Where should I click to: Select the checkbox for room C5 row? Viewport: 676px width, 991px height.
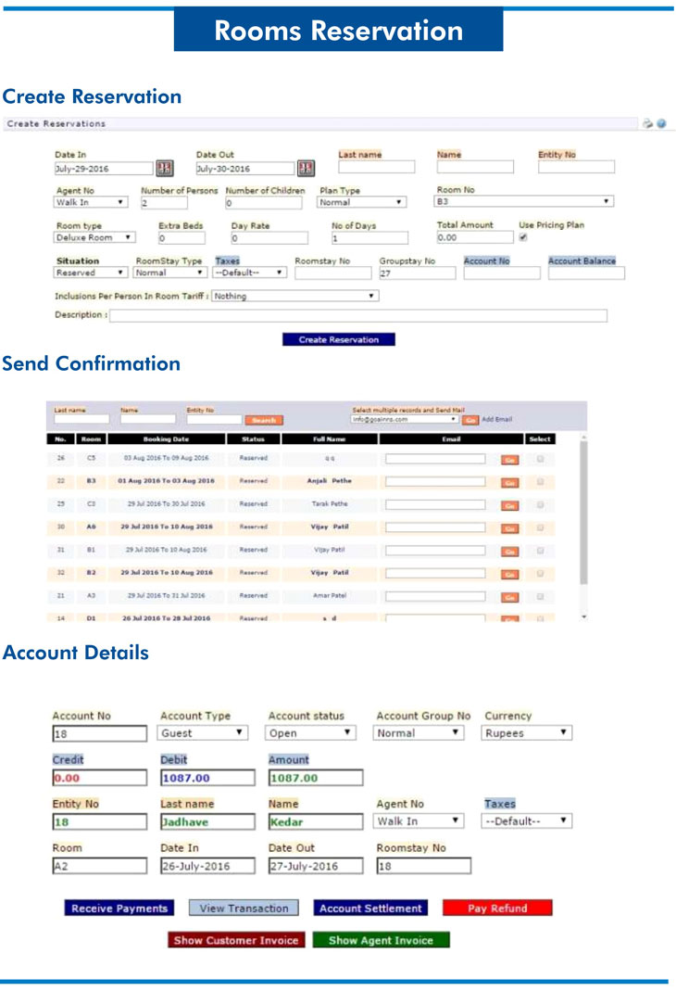[x=540, y=459]
